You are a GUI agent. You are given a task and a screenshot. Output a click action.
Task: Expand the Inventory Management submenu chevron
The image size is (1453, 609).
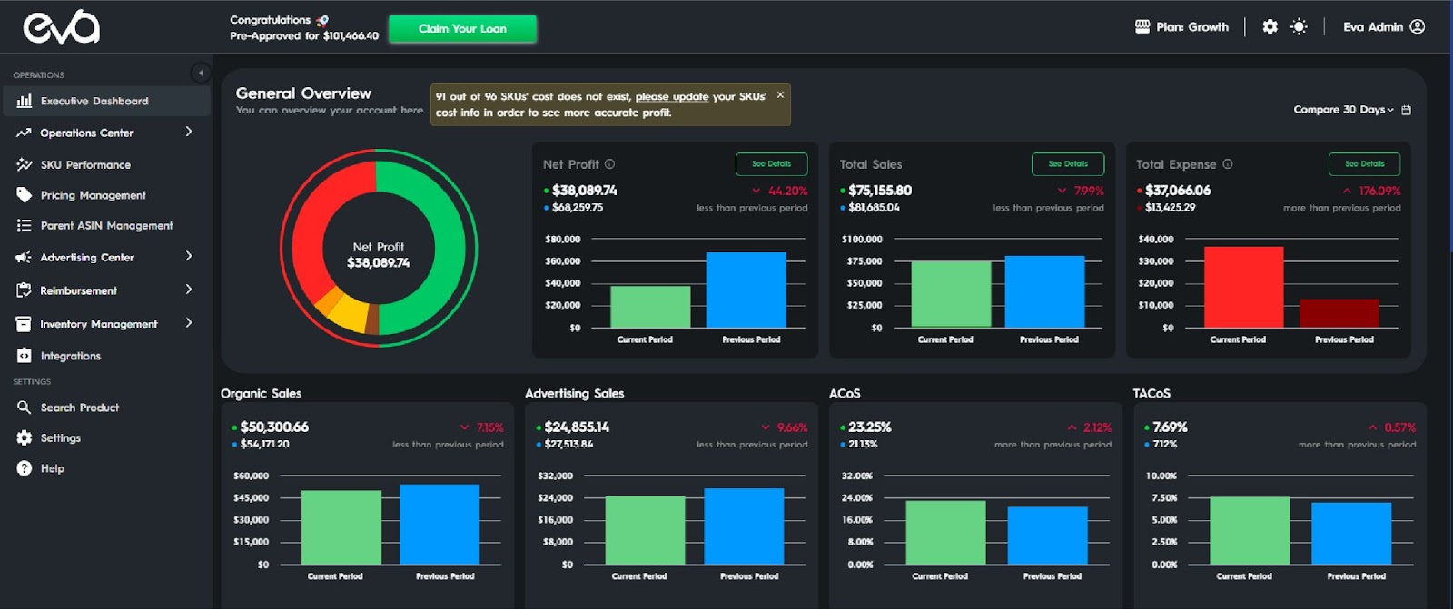tap(189, 322)
